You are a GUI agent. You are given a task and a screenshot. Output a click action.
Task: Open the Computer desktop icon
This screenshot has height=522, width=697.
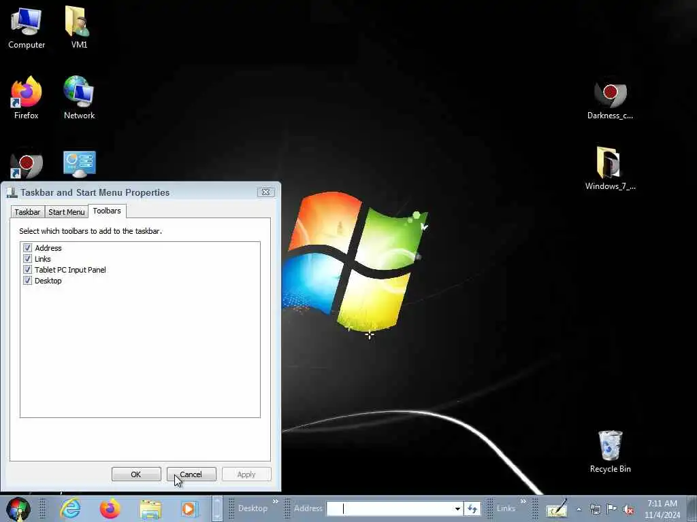coord(27,27)
